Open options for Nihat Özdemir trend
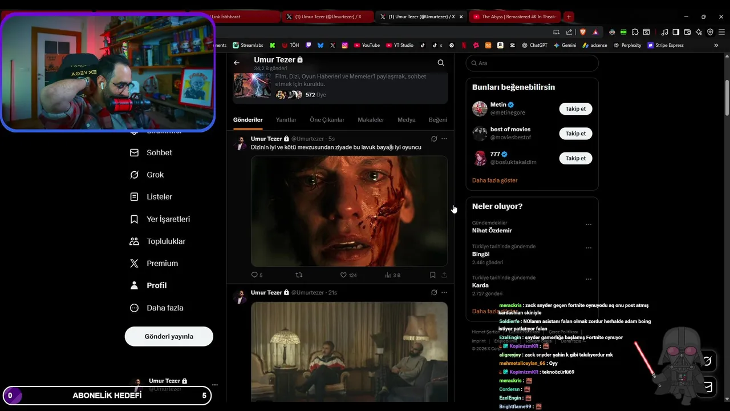This screenshot has width=730, height=411. (x=589, y=224)
